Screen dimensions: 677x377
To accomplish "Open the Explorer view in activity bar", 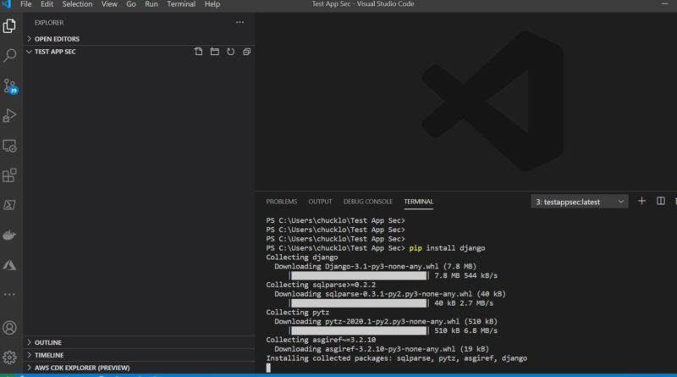I will point(9,26).
